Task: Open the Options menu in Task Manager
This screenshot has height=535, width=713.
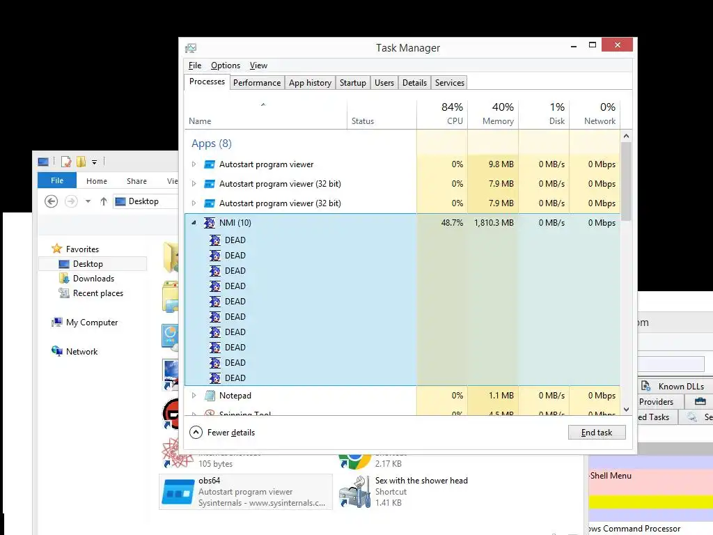Action: click(x=225, y=65)
